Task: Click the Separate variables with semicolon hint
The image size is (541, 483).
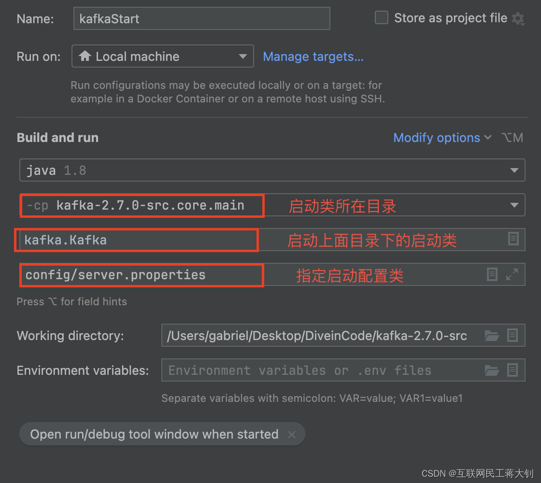Action: coord(312,398)
